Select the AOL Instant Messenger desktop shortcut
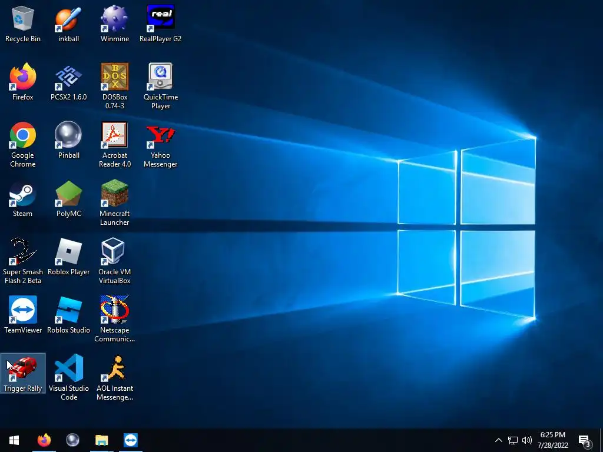This screenshot has width=603, height=452. pos(115,377)
